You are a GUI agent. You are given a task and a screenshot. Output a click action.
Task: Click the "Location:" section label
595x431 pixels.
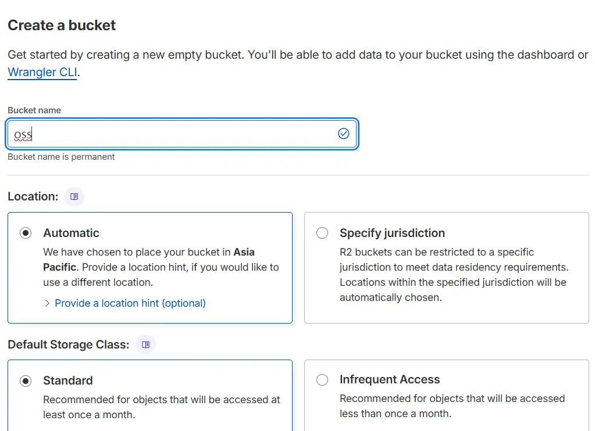(33, 197)
